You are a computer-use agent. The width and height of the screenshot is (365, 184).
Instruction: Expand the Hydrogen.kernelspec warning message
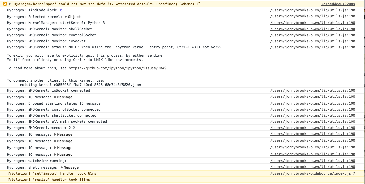[x=10, y=4]
